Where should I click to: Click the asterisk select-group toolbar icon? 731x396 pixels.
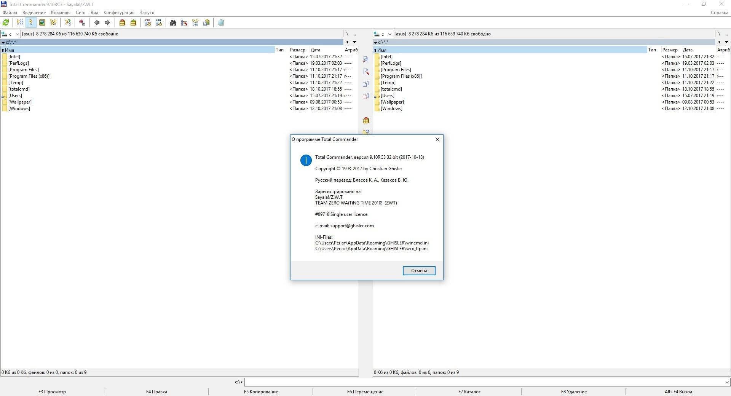[x=82, y=23]
